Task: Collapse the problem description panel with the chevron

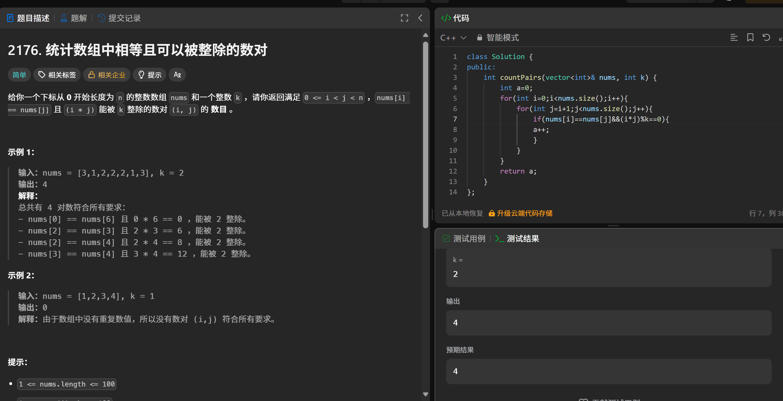Action: 420,18
